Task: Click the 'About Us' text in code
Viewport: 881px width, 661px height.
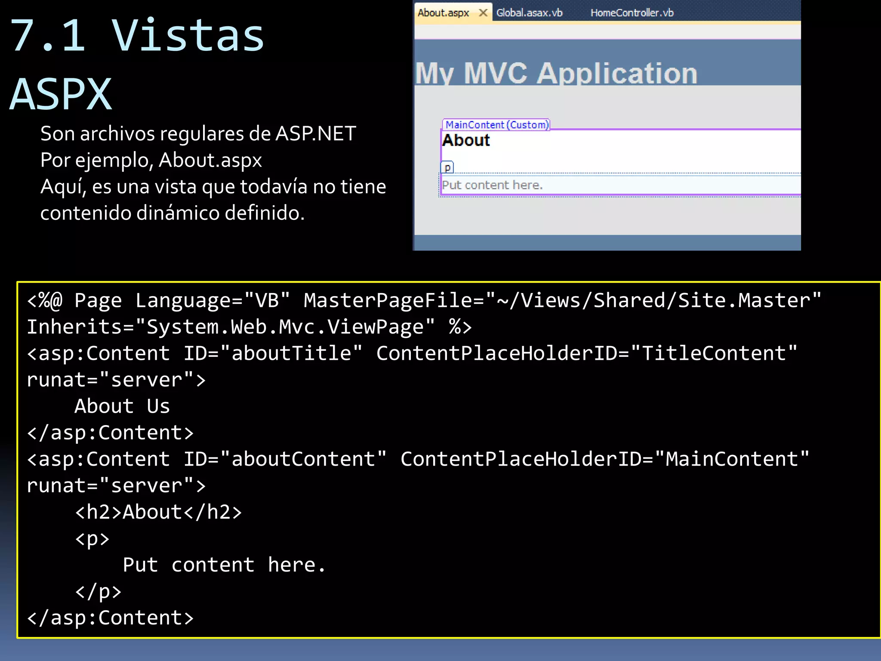Action: pos(122,406)
